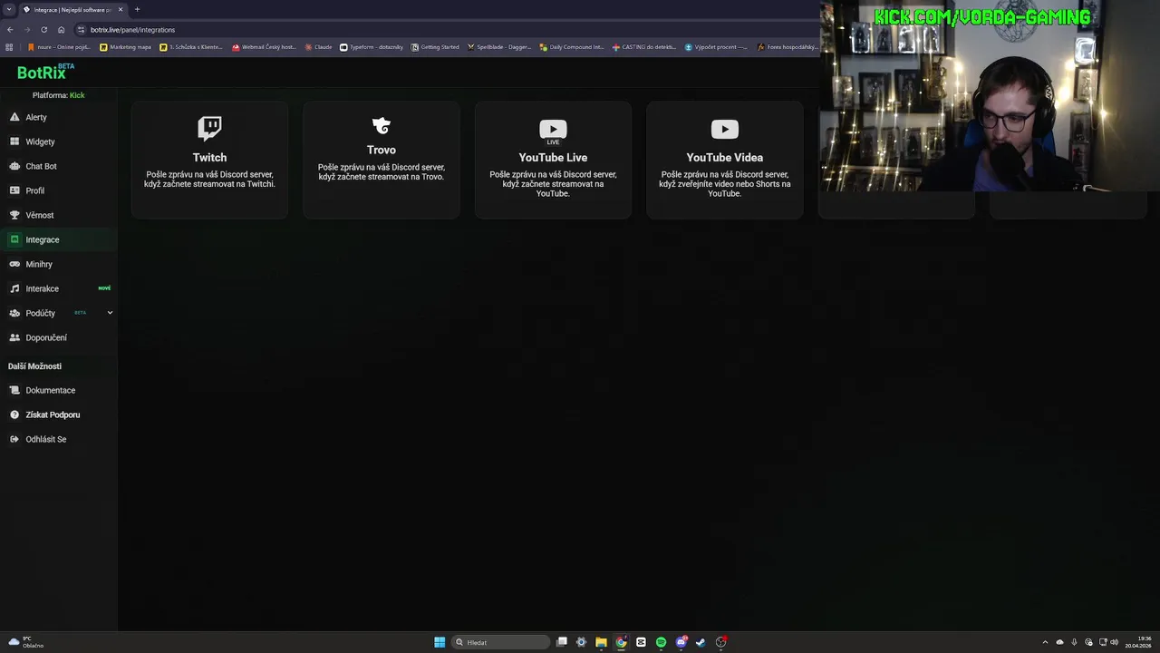The height and width of the screenshot is (653, 1160).
Task: Open Steam from the taskbar
Action: pos(701,642)
